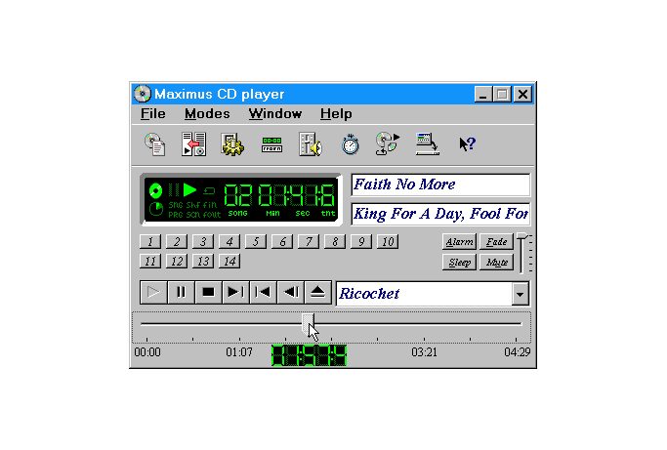667x450 pixels.
Task: Open the Help menu
Action: tap(336, 114)
